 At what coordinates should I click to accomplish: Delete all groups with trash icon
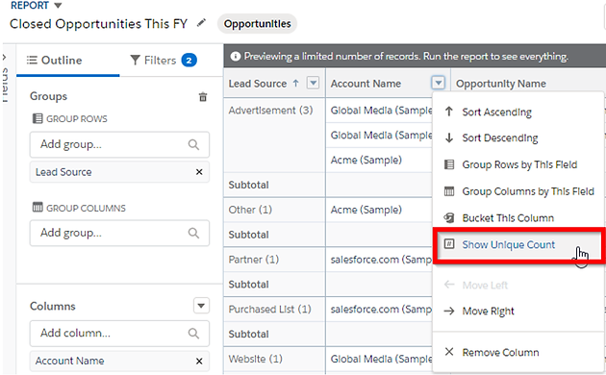203,96
